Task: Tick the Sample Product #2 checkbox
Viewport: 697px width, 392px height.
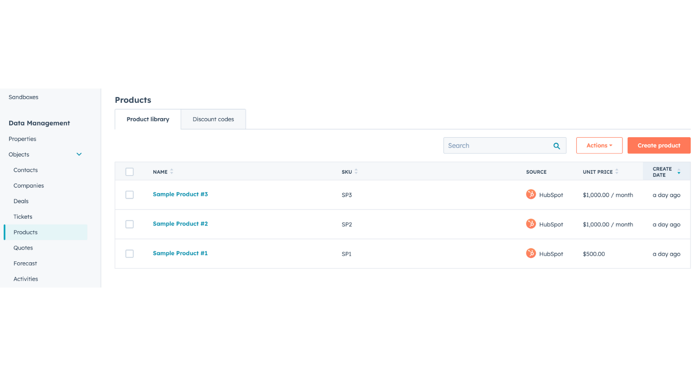Action: point(129,224)
